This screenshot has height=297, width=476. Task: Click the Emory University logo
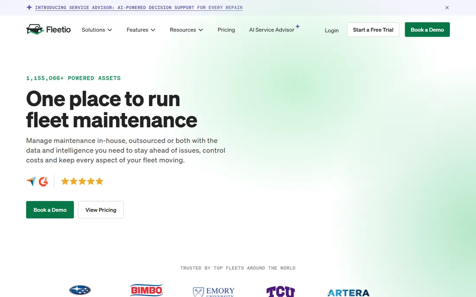[x=214, y=292]
